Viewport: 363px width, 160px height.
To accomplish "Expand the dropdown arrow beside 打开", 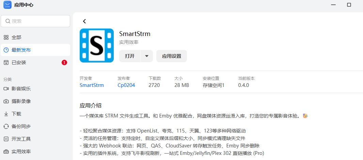I will click(146, 56).
